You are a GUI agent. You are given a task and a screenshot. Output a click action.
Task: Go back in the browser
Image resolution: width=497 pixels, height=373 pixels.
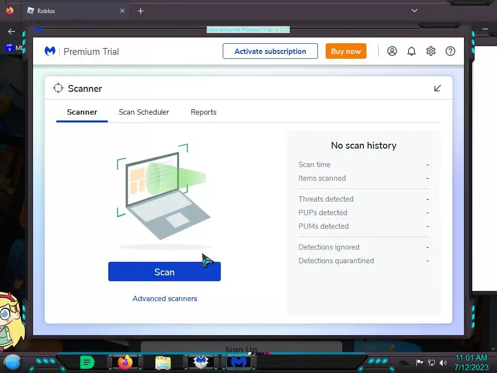pos(12,31)
